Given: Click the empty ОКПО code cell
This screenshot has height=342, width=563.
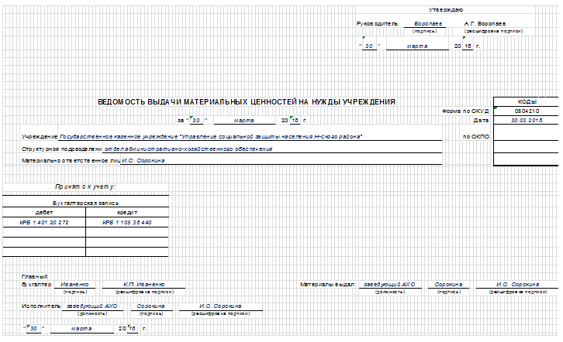Looking at the screenshot, I should 526,132.
